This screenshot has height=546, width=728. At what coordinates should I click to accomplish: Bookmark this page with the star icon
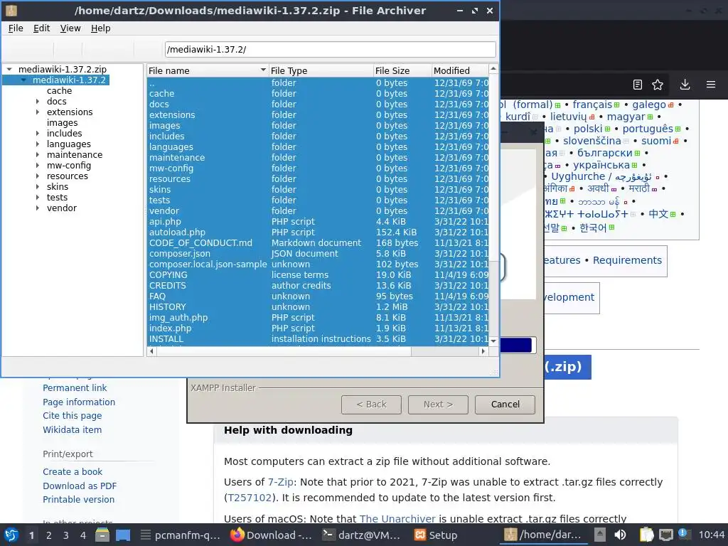(658, 85)
